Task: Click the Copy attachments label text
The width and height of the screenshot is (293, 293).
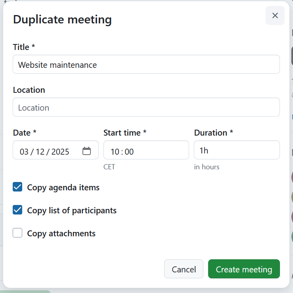Action: (x=61, y=233)
